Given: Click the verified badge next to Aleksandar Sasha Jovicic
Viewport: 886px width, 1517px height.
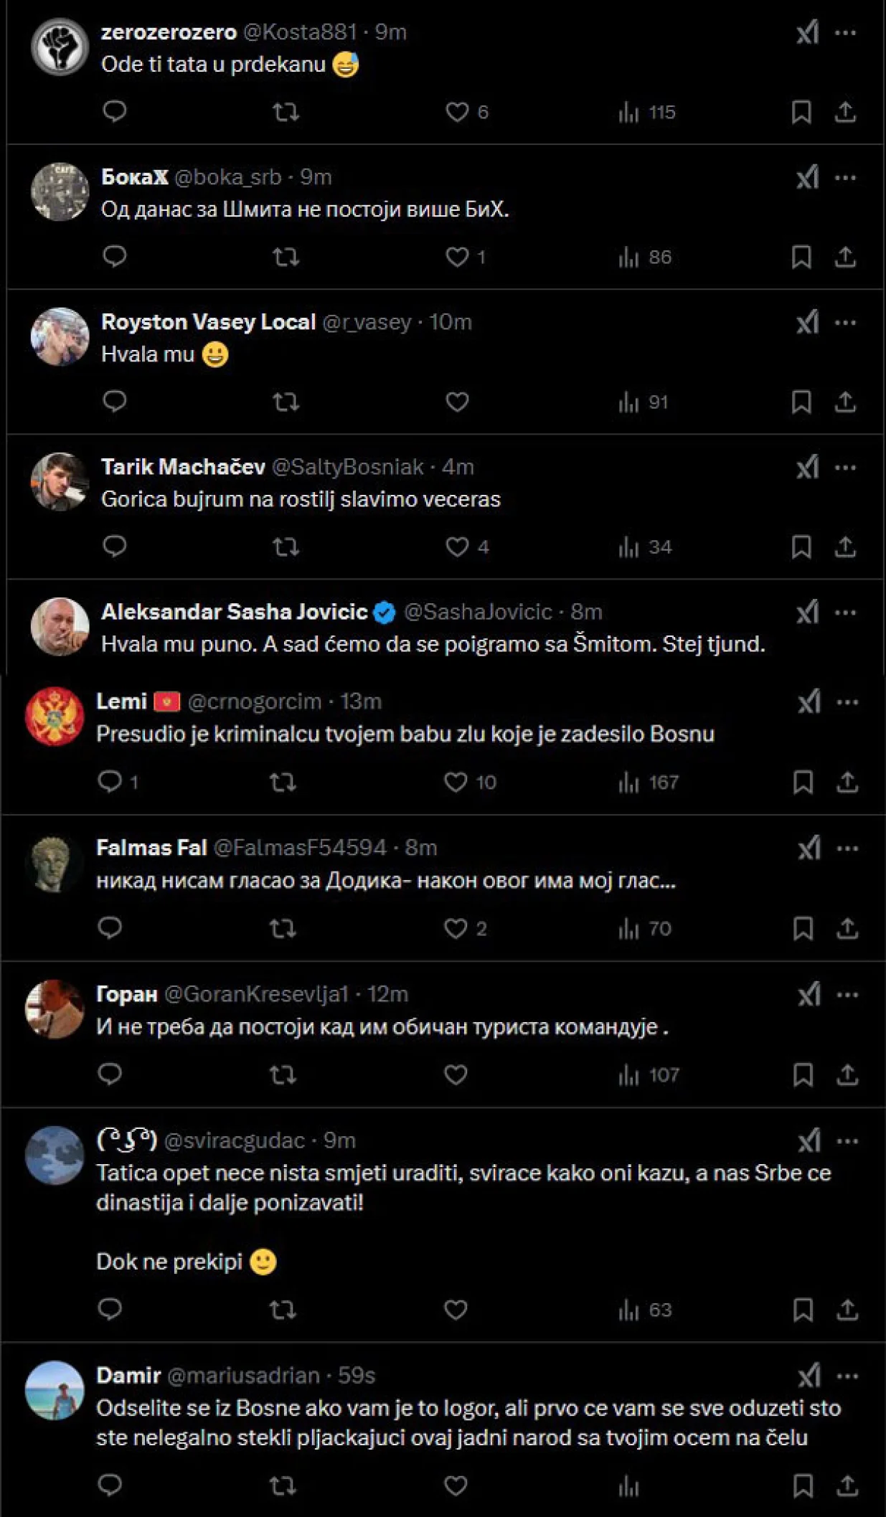Looking at the screenshot, I should pos(385,612).
